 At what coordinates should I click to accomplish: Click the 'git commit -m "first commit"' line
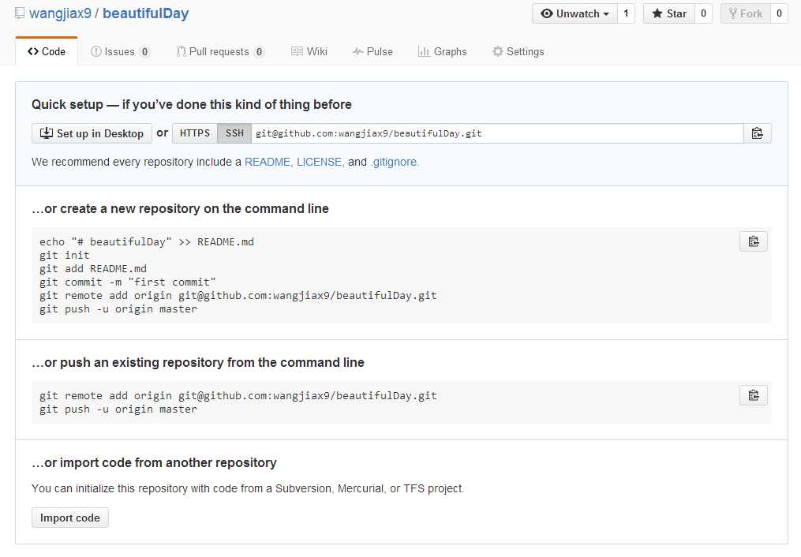[128, 282]
